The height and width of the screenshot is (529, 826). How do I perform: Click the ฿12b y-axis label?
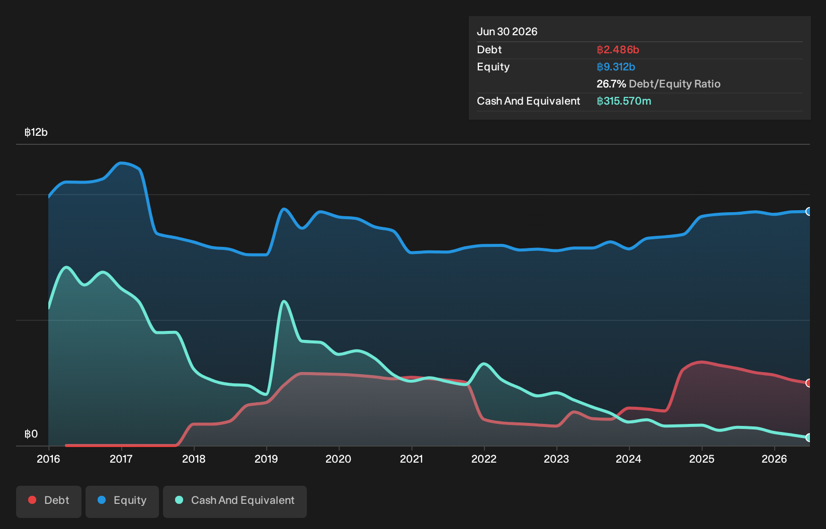coord(36,132)
